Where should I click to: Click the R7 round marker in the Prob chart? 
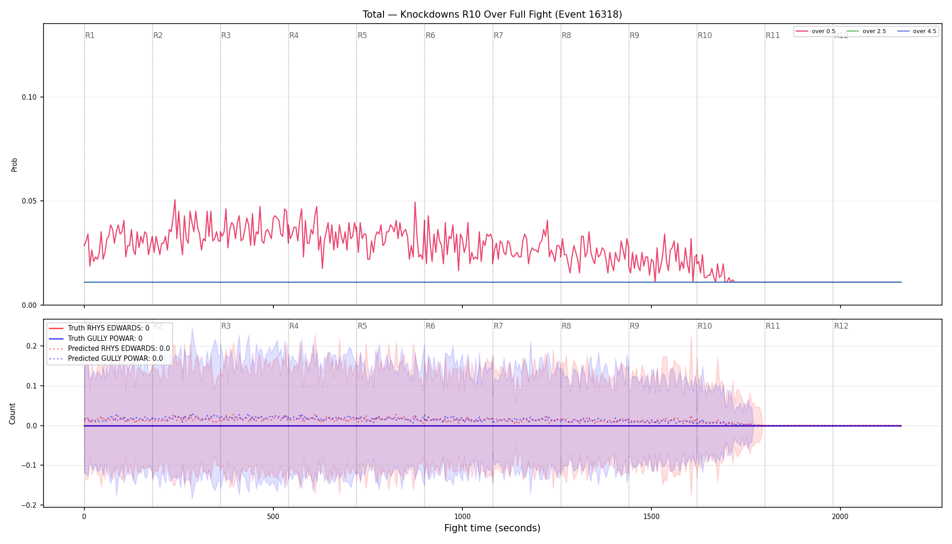(x=498, y=35)
